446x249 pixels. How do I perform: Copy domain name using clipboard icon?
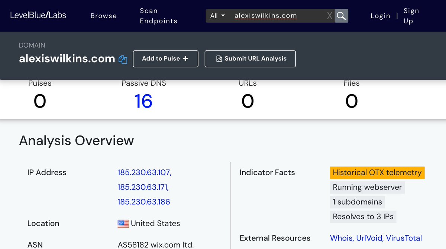click(123, 60)
